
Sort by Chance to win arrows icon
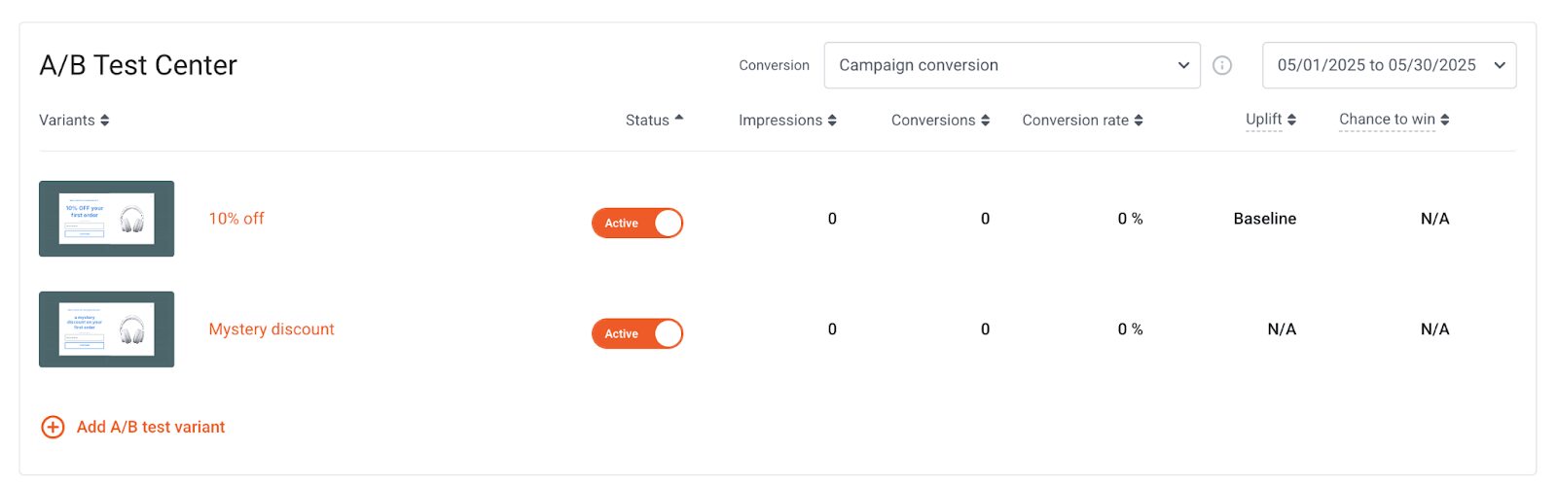pos(1445,120)
